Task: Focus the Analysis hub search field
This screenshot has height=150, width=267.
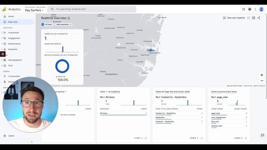Action: [x=92, y=9]
